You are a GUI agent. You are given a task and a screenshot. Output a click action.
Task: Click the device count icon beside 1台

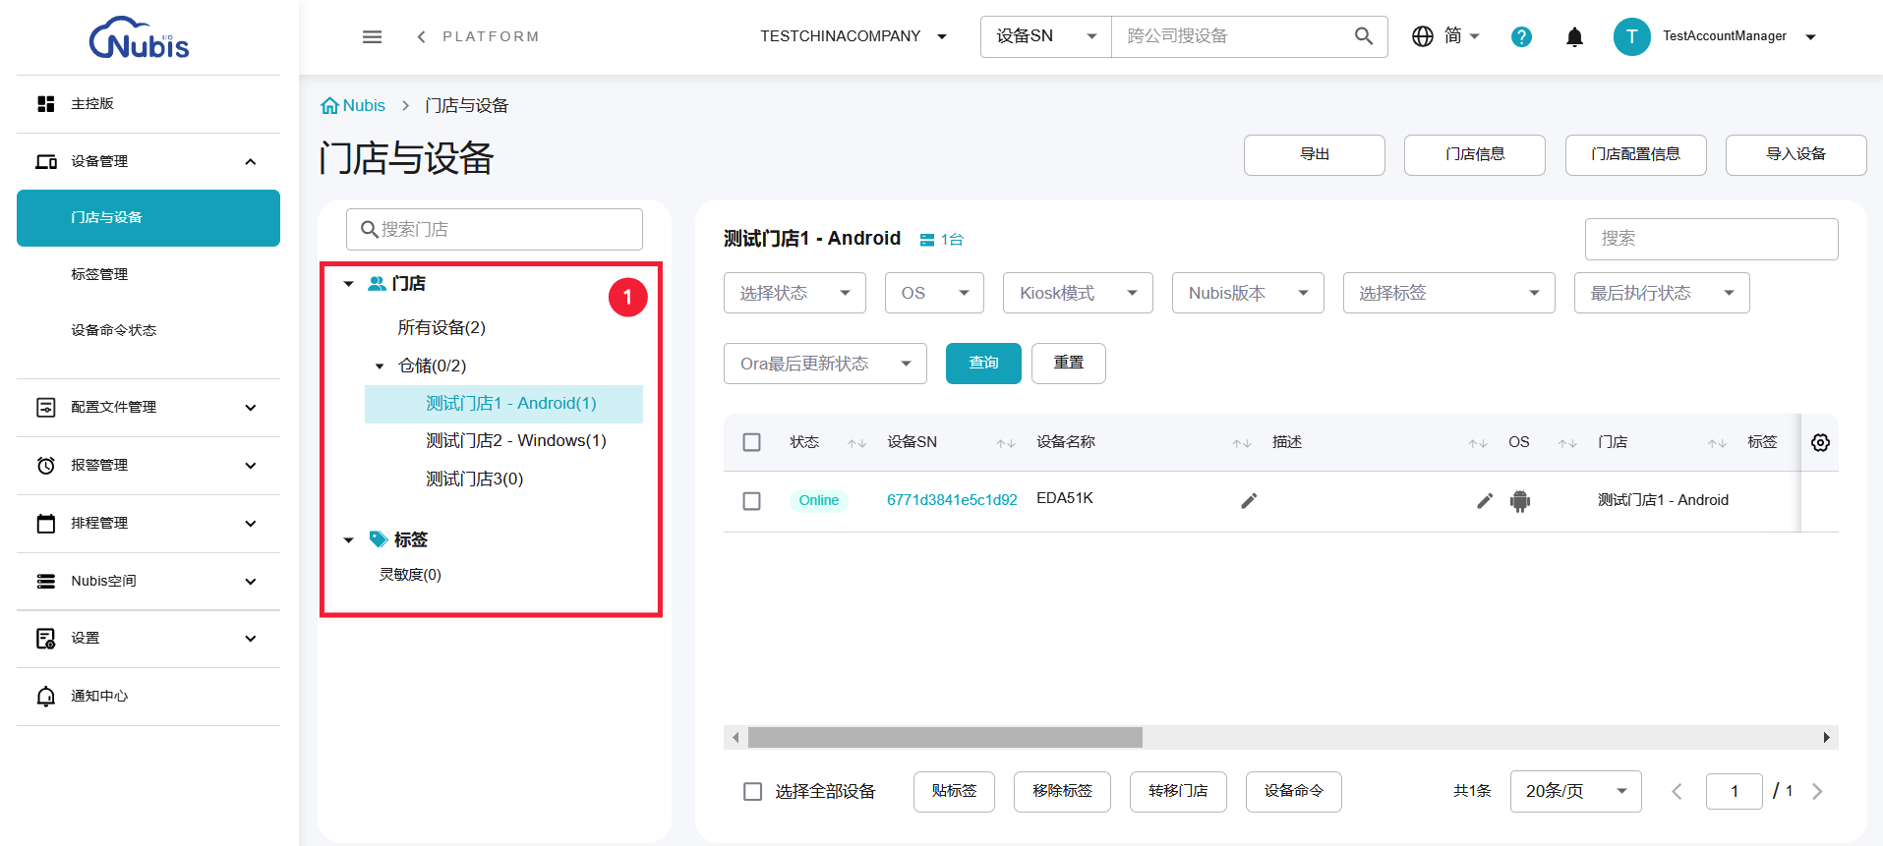pos(926,240)
